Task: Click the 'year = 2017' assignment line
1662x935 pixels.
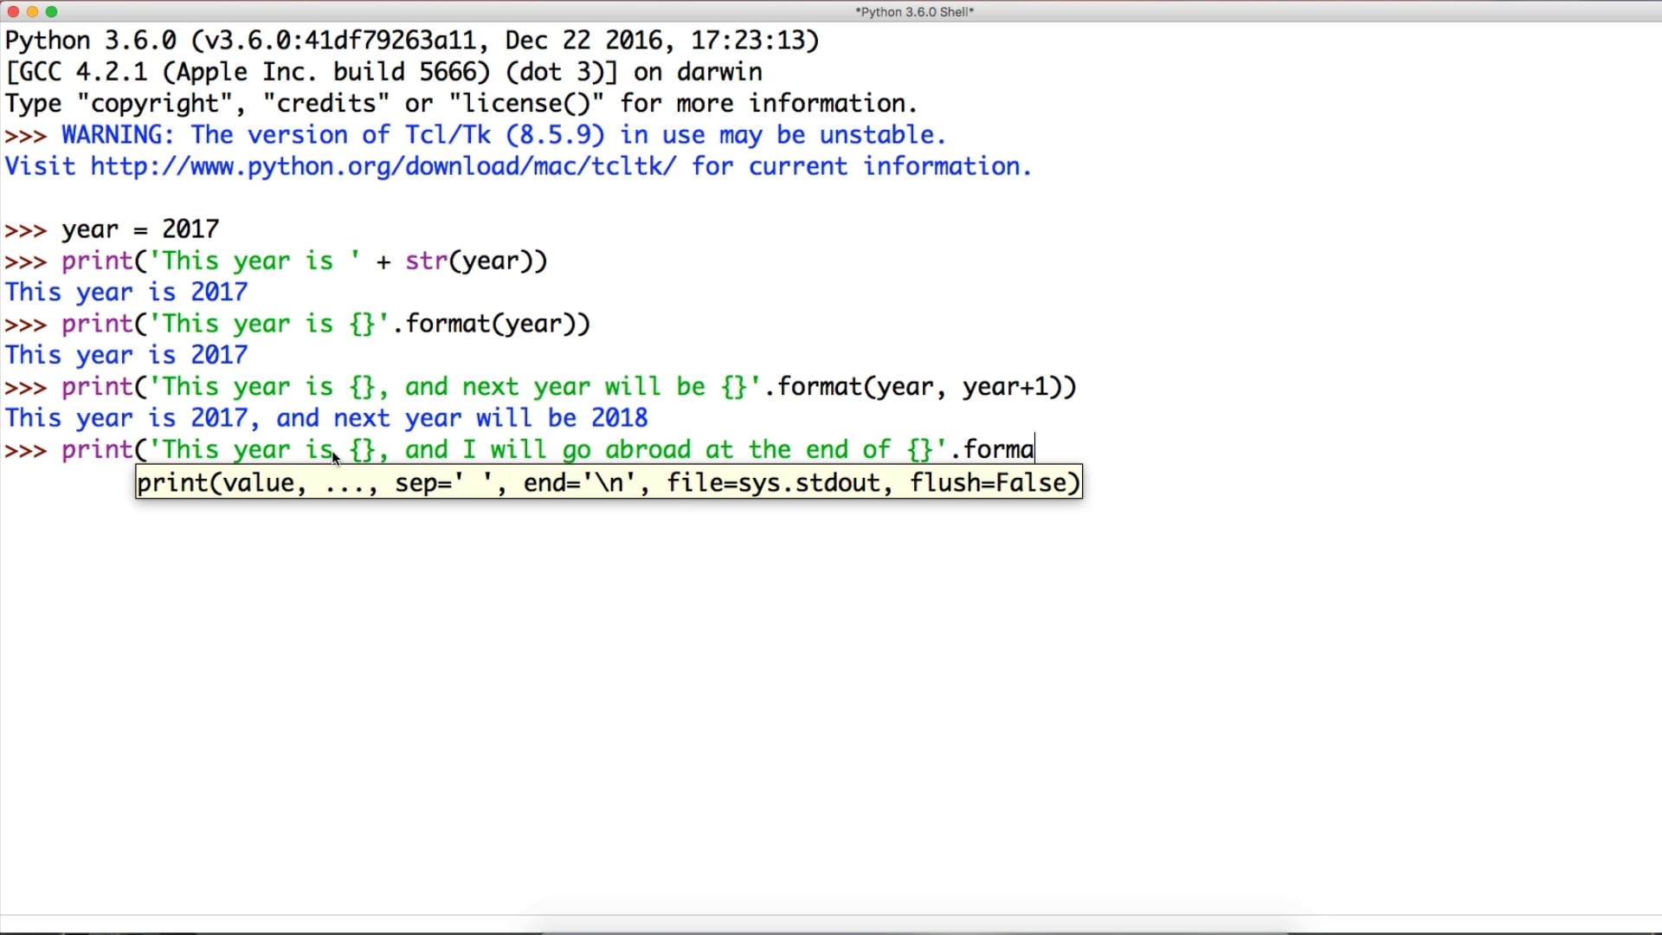Action: 138,229
